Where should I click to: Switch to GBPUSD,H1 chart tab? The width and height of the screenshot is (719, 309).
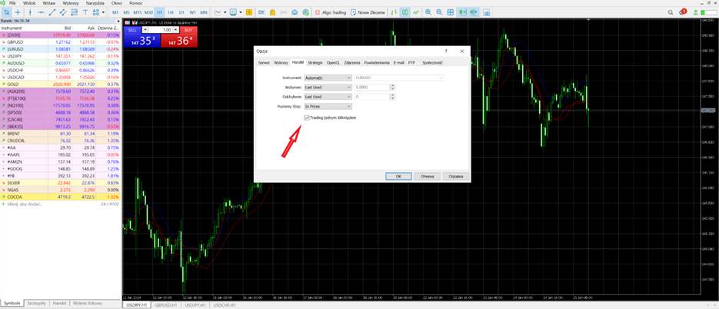(165, 305)
